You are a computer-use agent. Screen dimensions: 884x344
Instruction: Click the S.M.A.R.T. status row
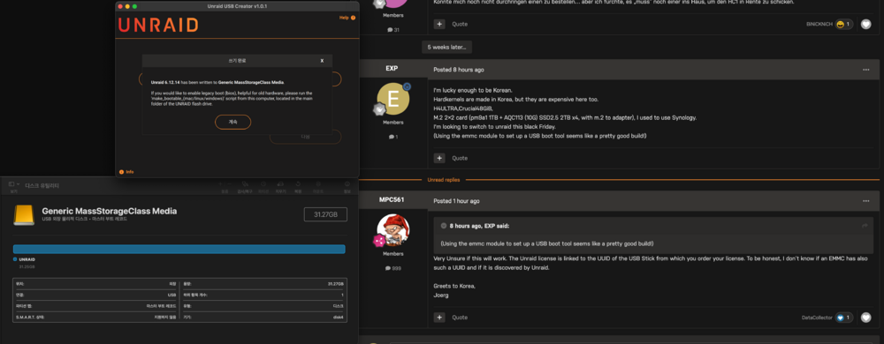[x=95, y=317]
